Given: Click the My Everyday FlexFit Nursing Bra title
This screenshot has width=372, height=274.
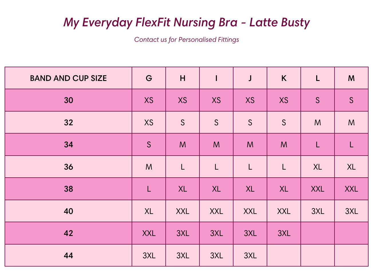Looking at the screenshot, I should [187, 22].
